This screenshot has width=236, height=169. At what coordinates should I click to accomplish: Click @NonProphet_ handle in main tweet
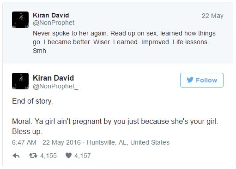point(55,87)
